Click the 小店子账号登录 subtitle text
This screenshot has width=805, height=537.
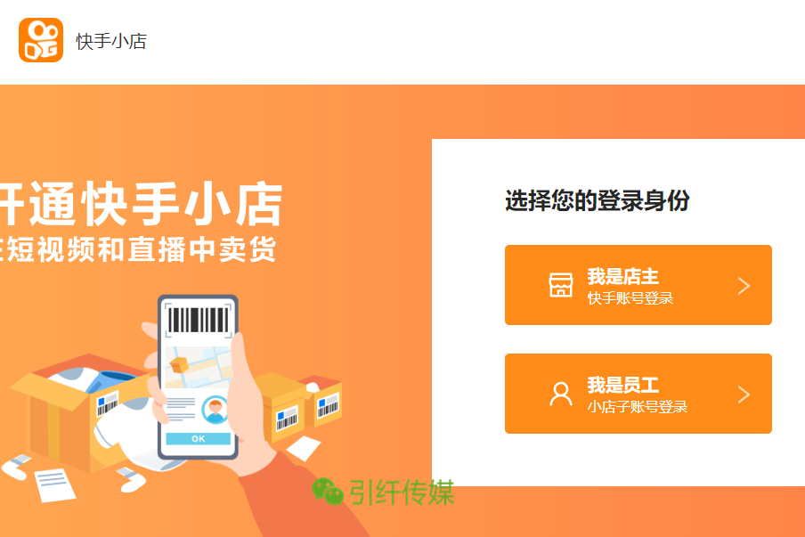[x=637, y=407]
